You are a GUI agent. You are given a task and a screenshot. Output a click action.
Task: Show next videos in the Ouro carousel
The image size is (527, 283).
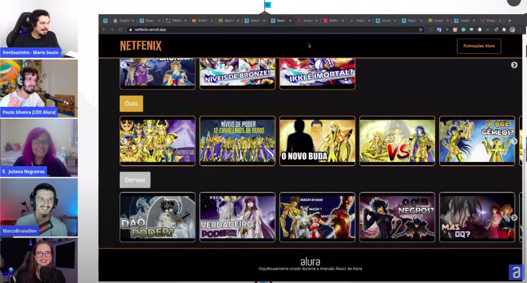tap(514, 141)
